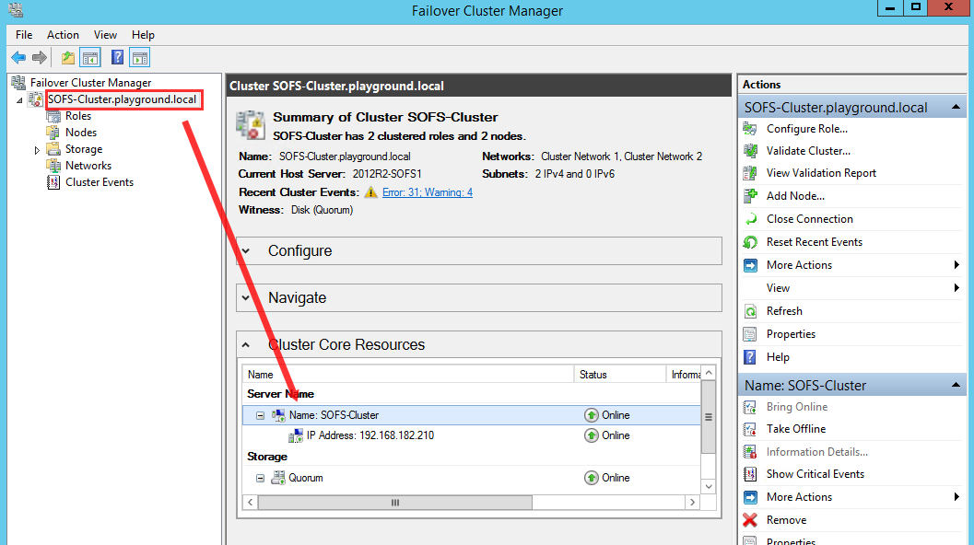Click the Quorum disk resource icon

point(278,478)
